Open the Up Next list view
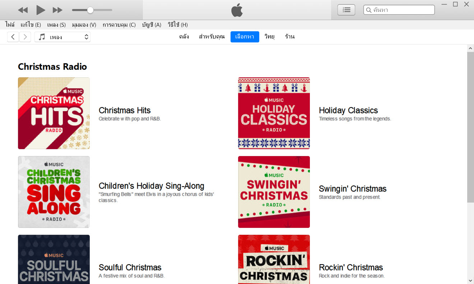This screenshot has width=474, height=284. pyautogui.click(x=346, y=10)
